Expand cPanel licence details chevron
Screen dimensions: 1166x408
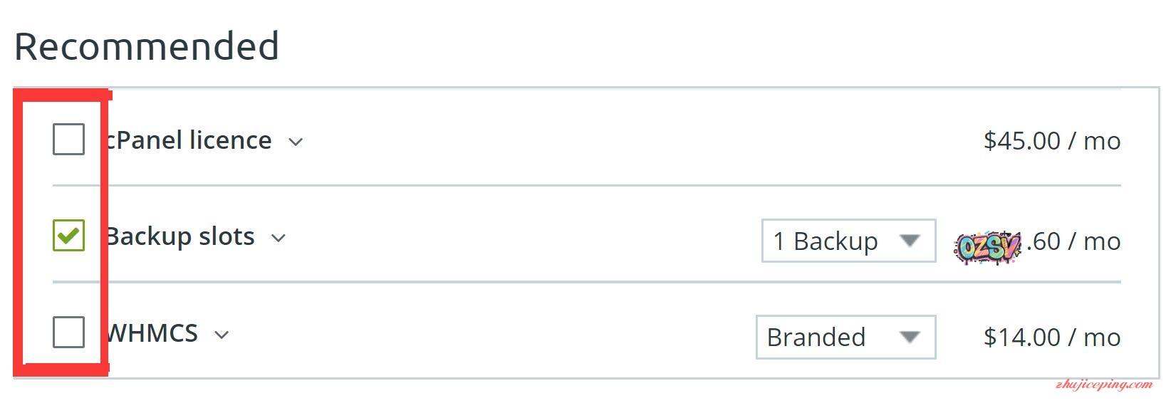(x=296, y=142)
